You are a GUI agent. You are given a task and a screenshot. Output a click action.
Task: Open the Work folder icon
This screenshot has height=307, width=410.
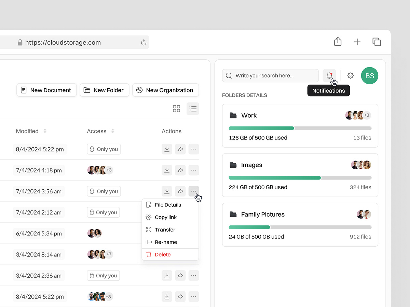[233, 115]
